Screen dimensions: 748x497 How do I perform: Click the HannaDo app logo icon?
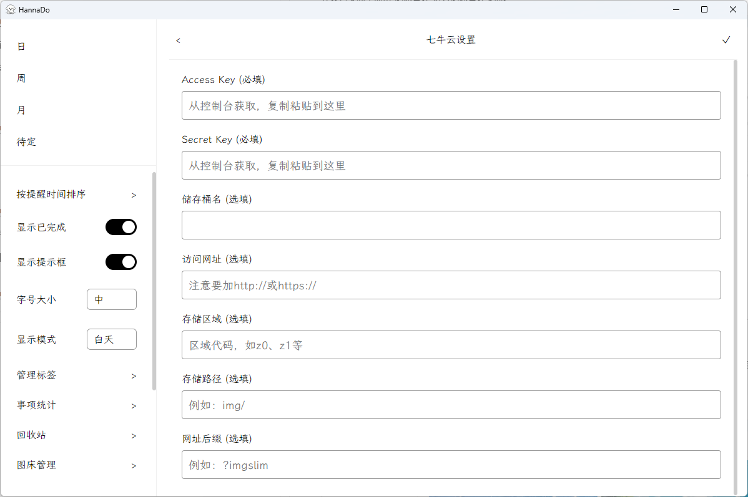pos(10,9)
